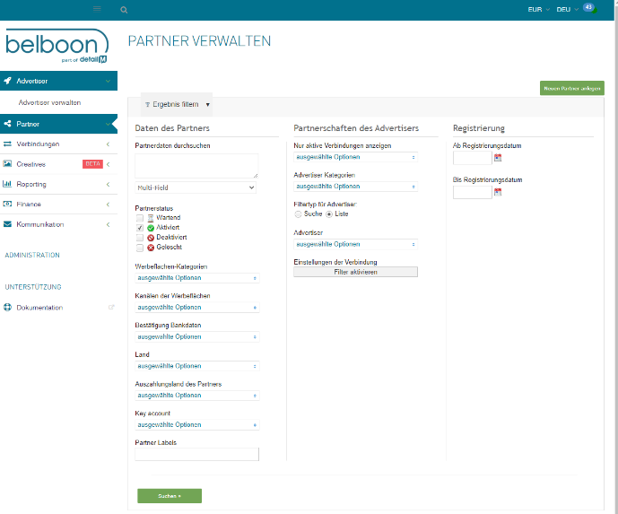Viewport: 618px width, 514px height.
Task: Click the hamburger menu icon in top bar
Action: (97, 9)
